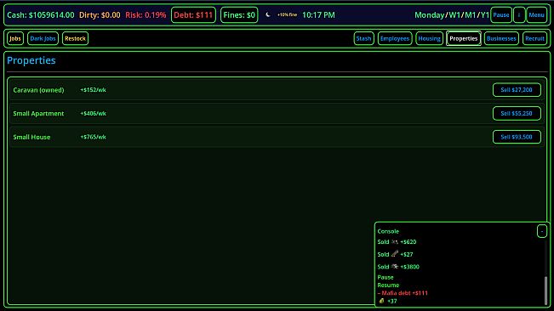
Task: Click the Console scrollbar thumb
Action: pos(545,291)
